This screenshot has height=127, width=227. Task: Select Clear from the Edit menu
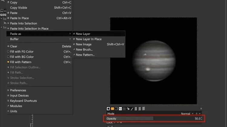14,46
